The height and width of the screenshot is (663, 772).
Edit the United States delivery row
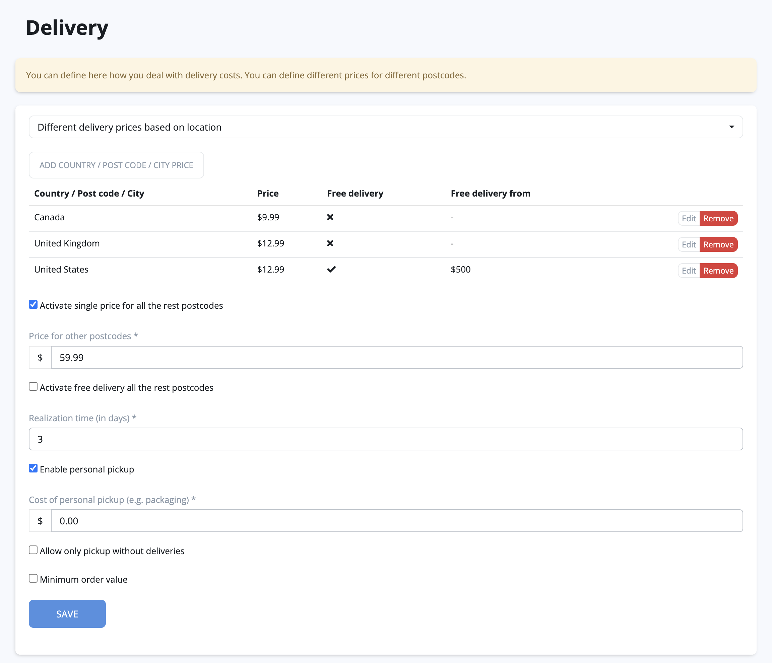[688, 271]
